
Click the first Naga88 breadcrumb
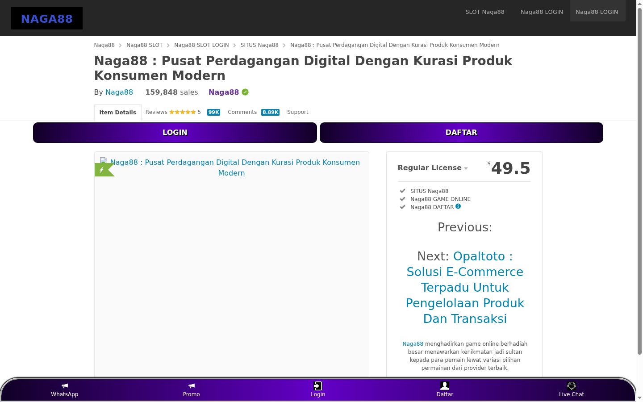coord(104,45)
